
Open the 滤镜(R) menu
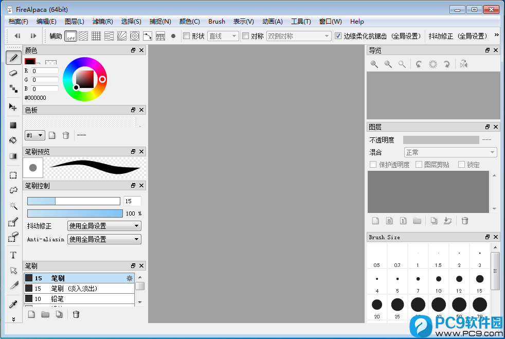tap(102, 22)
